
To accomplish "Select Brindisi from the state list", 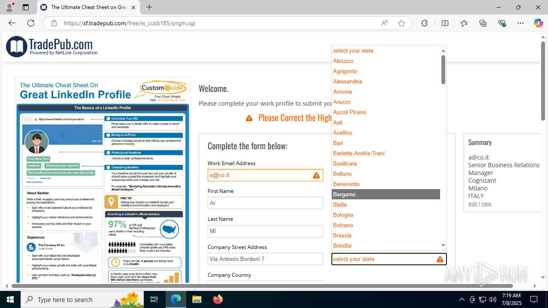I will point(386,246).
